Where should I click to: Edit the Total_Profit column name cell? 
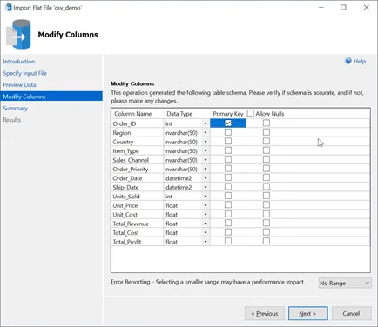click(138, 242)
